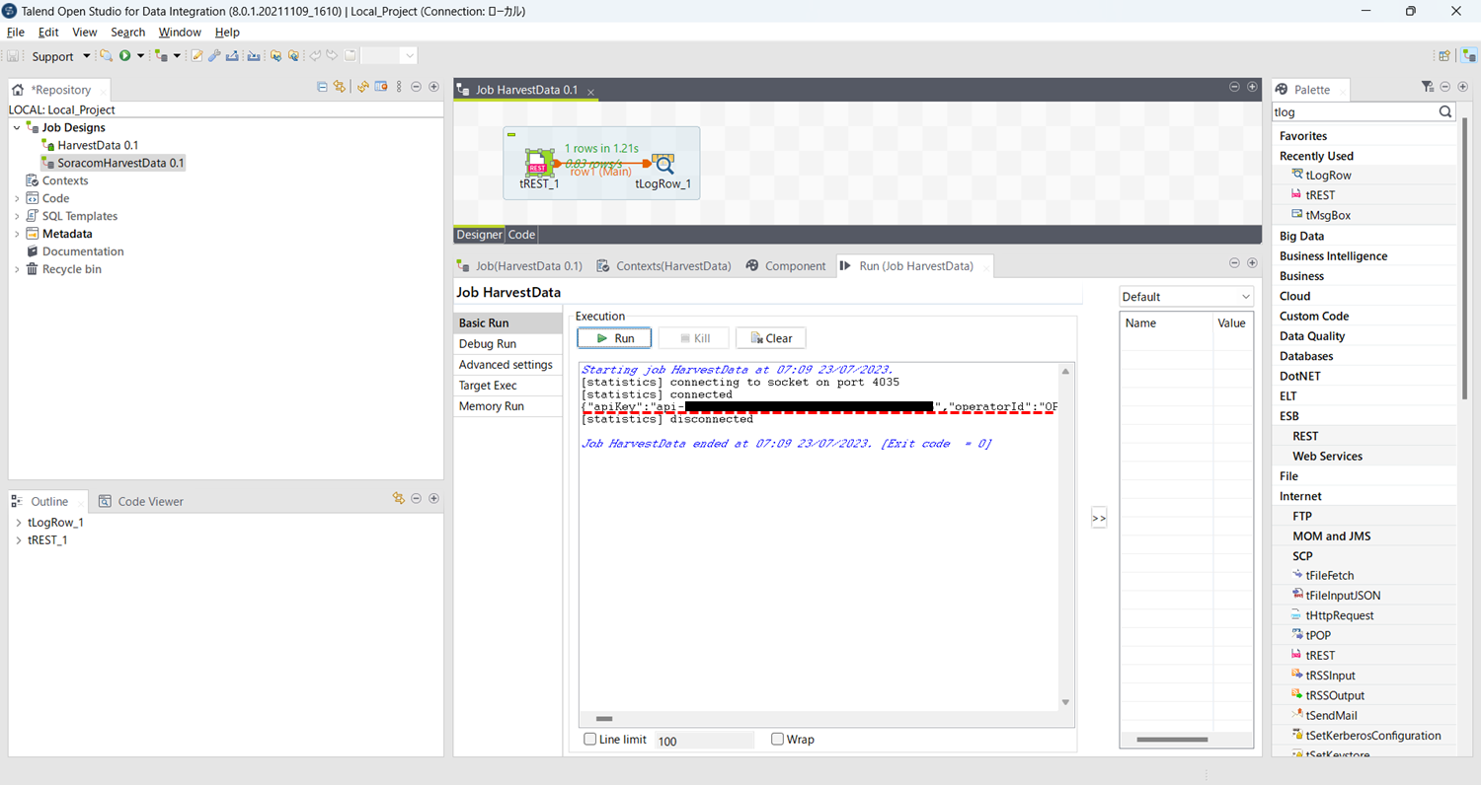This screenshot has height=785, width=1481.
Task: Click the Outline panel synchronize icon
Action: click(399, 498)
